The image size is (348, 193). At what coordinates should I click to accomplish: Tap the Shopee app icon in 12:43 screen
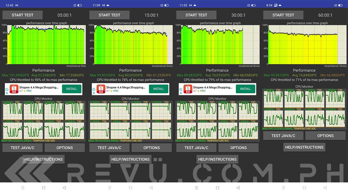[14, 89]
